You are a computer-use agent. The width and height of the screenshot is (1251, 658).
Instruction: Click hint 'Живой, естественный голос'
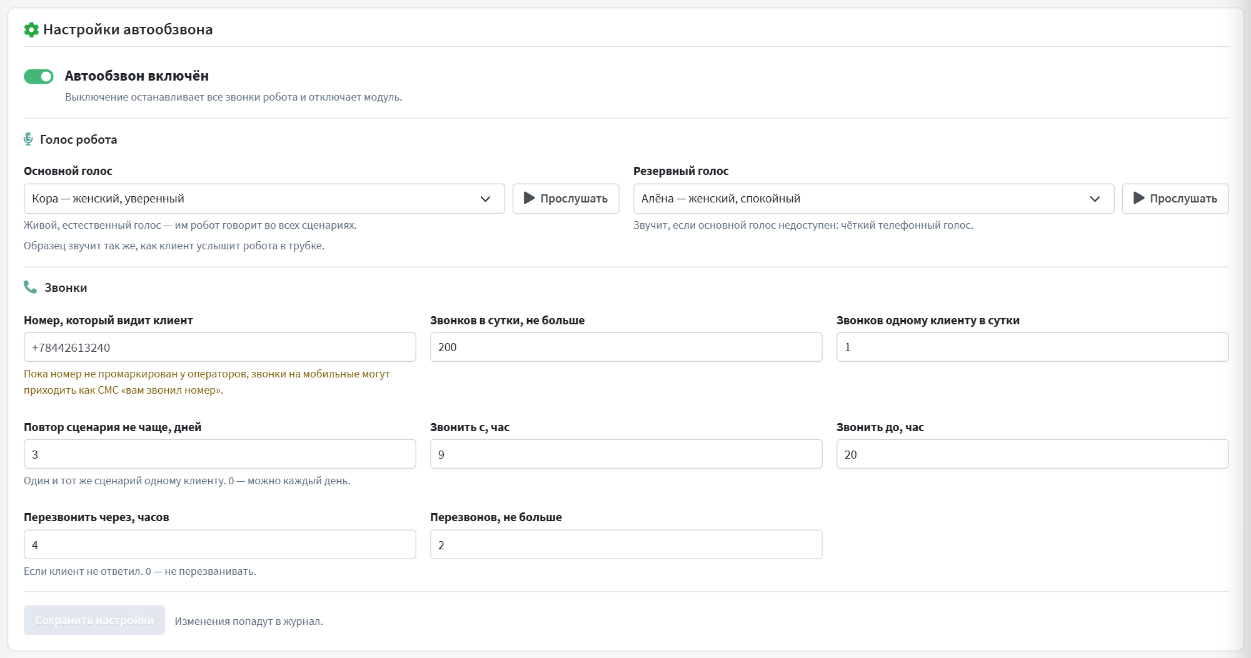click(190, 225)
